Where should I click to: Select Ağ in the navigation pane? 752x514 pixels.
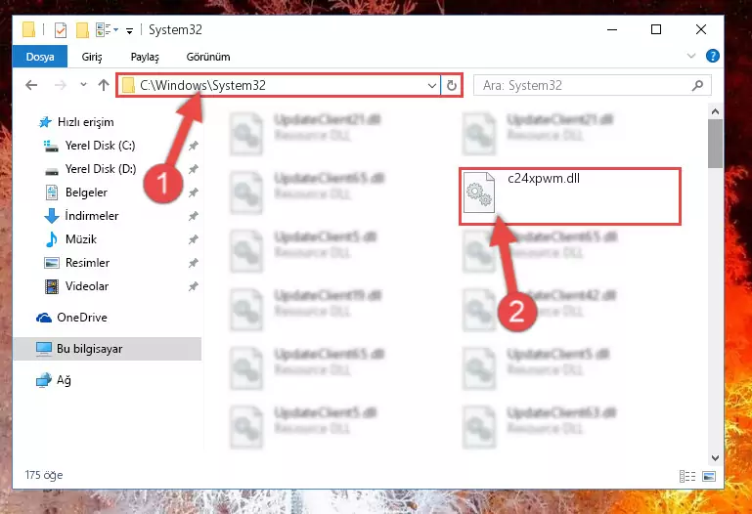[64, 380]
